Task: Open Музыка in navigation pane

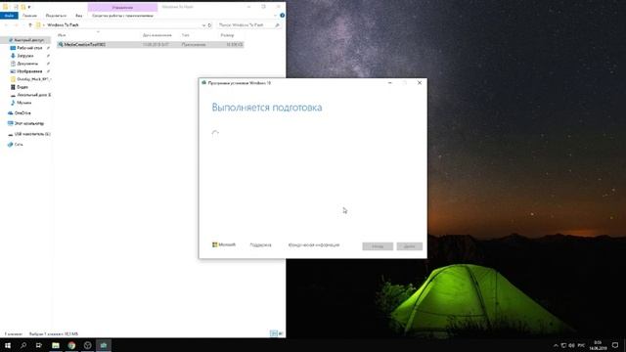Action: pyautogui.click(x=23, y=103)
